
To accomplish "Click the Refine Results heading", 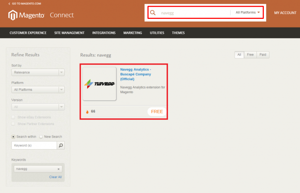I will coord(25,55).
